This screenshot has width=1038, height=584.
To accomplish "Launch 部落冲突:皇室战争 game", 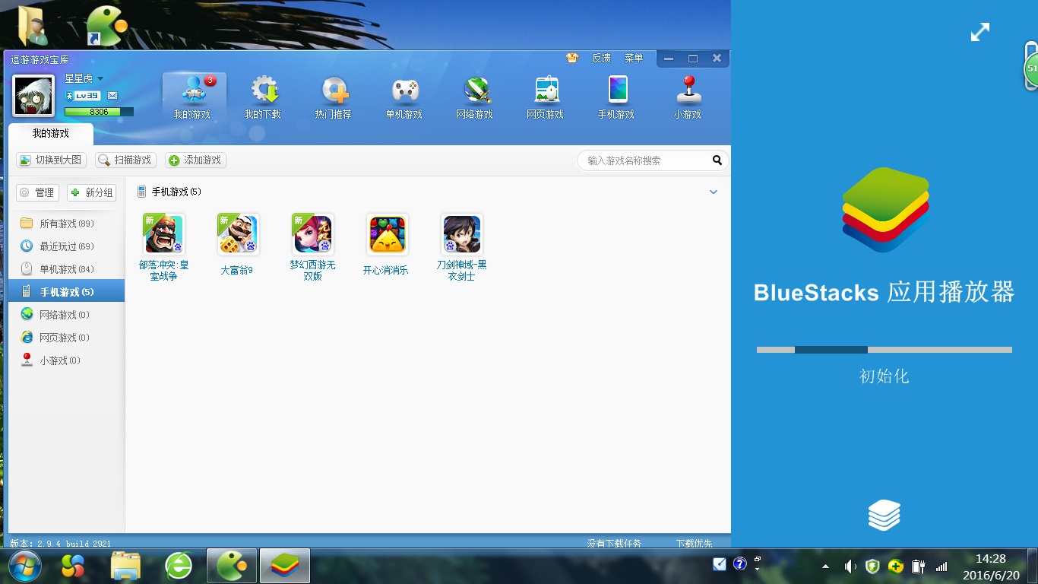I will pos(163,234).
